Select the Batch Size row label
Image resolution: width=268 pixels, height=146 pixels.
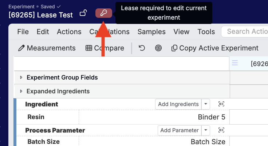click(44, 142)
